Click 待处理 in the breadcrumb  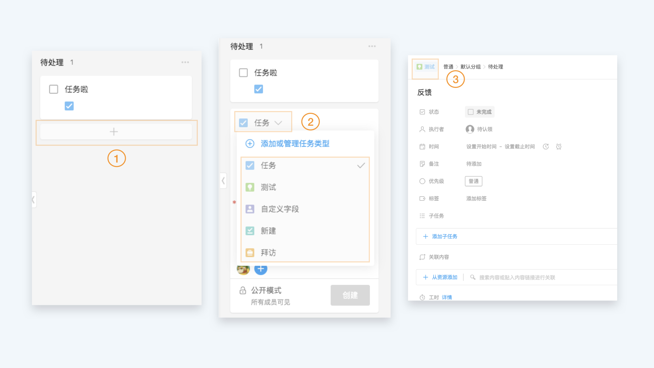pos(496,67)
